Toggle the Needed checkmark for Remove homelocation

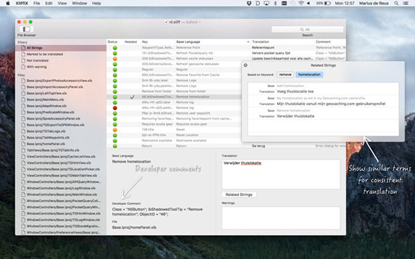point(132,97)
